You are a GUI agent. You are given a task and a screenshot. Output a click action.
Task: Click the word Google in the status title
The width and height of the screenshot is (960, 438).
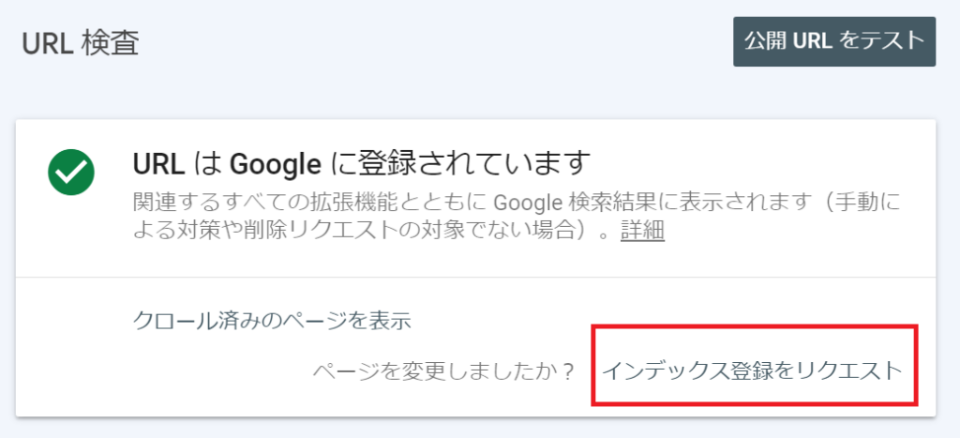[276, 163]
